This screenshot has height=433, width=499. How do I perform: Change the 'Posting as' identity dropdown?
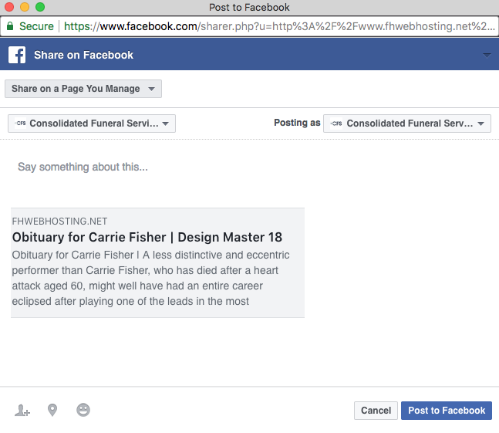pyautogui.click(x=407, y=123)
